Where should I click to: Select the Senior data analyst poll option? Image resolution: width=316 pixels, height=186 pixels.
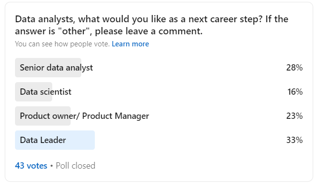click(x=159, y=68)
